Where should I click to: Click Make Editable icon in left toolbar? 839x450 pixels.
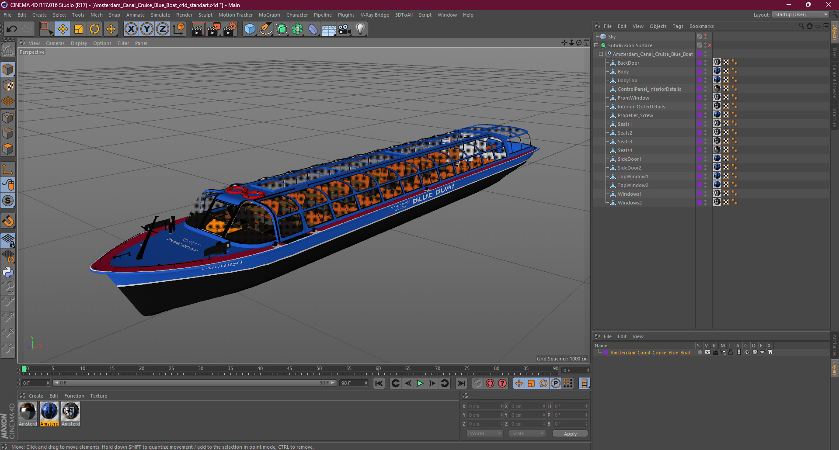[x=8, y=50]
